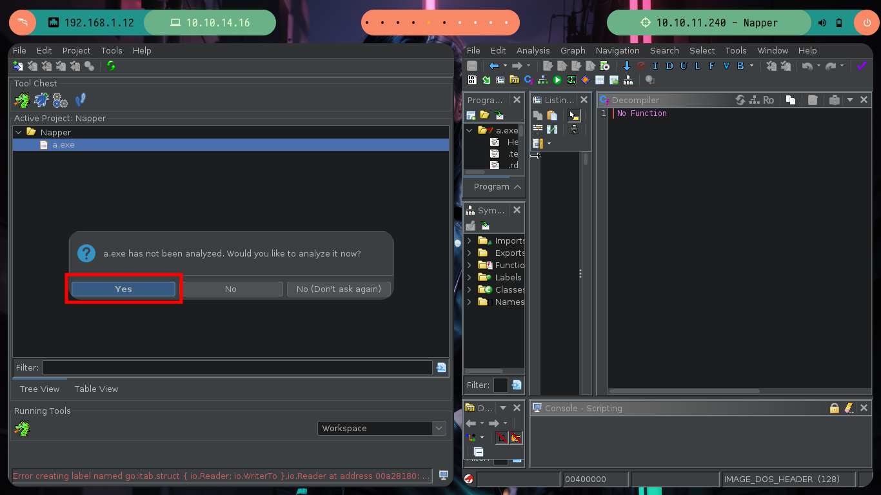Expand the Exports folder in Symbol Tree
881x495 pixels.
click(469, 253)
